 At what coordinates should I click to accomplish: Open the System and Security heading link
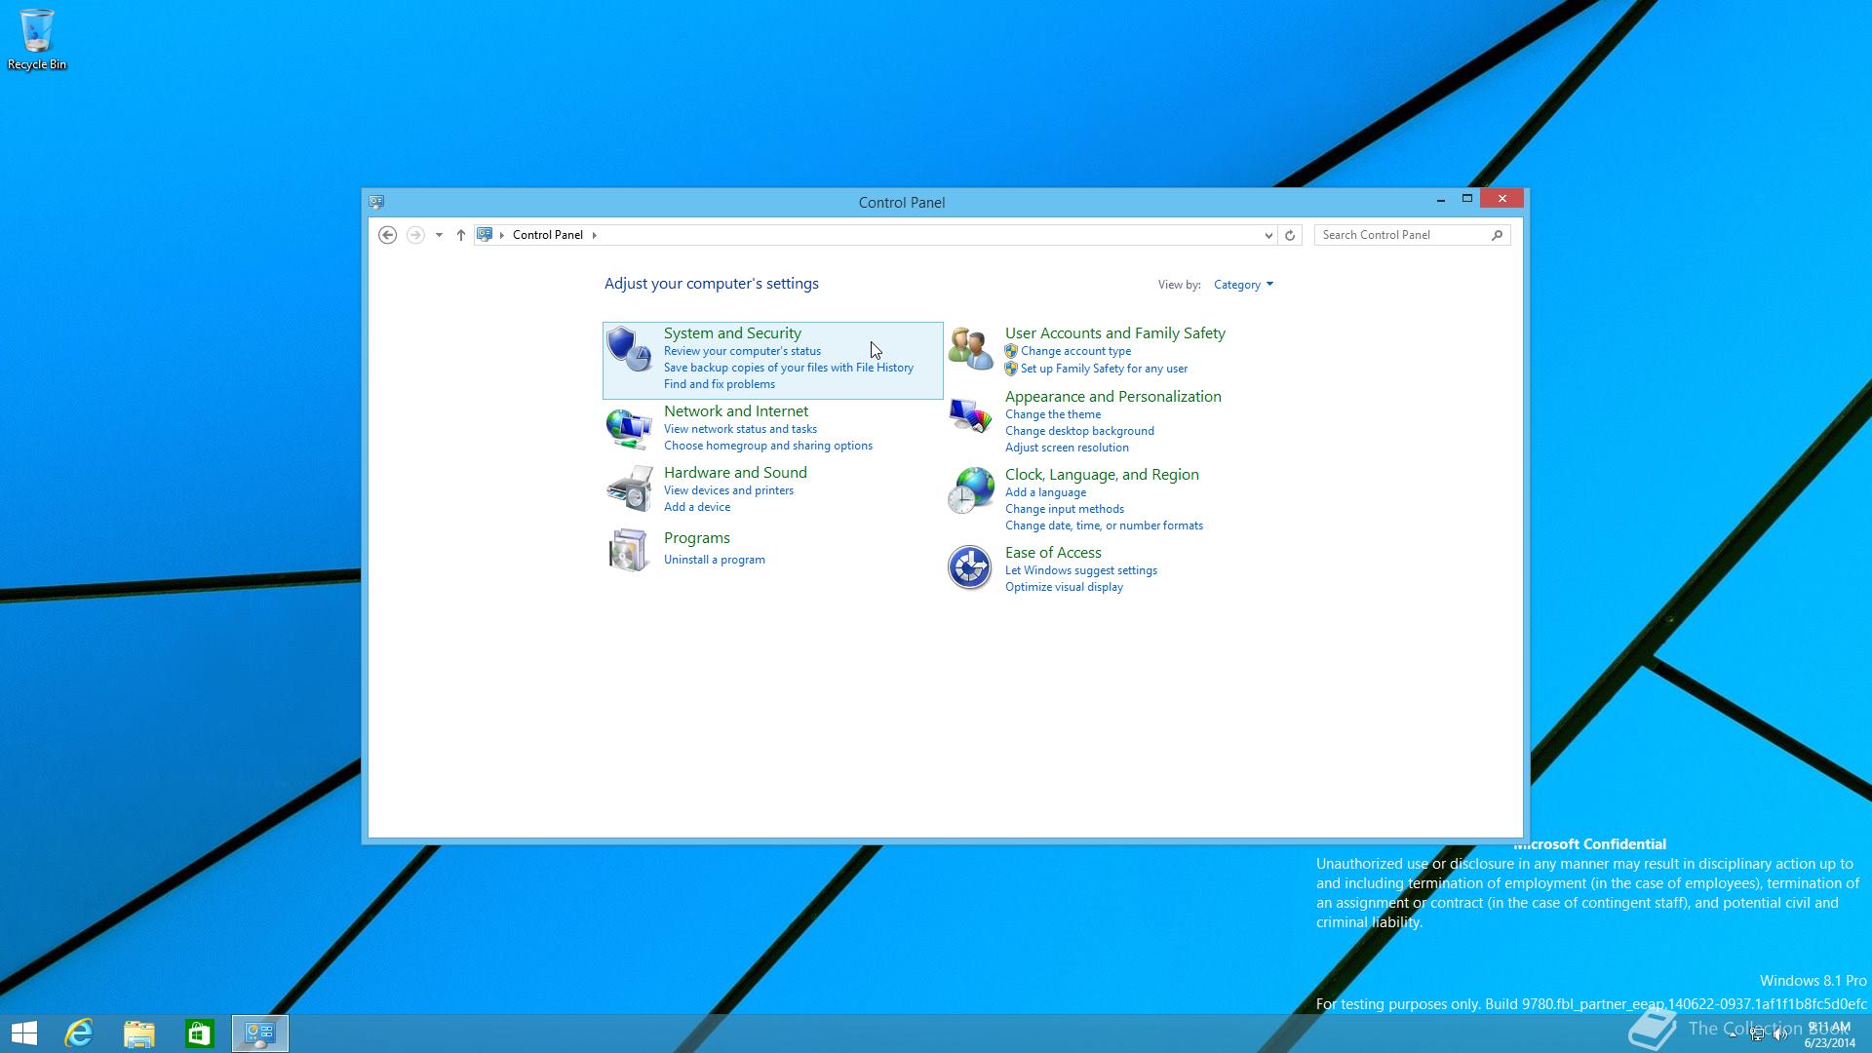coord(732,333)
